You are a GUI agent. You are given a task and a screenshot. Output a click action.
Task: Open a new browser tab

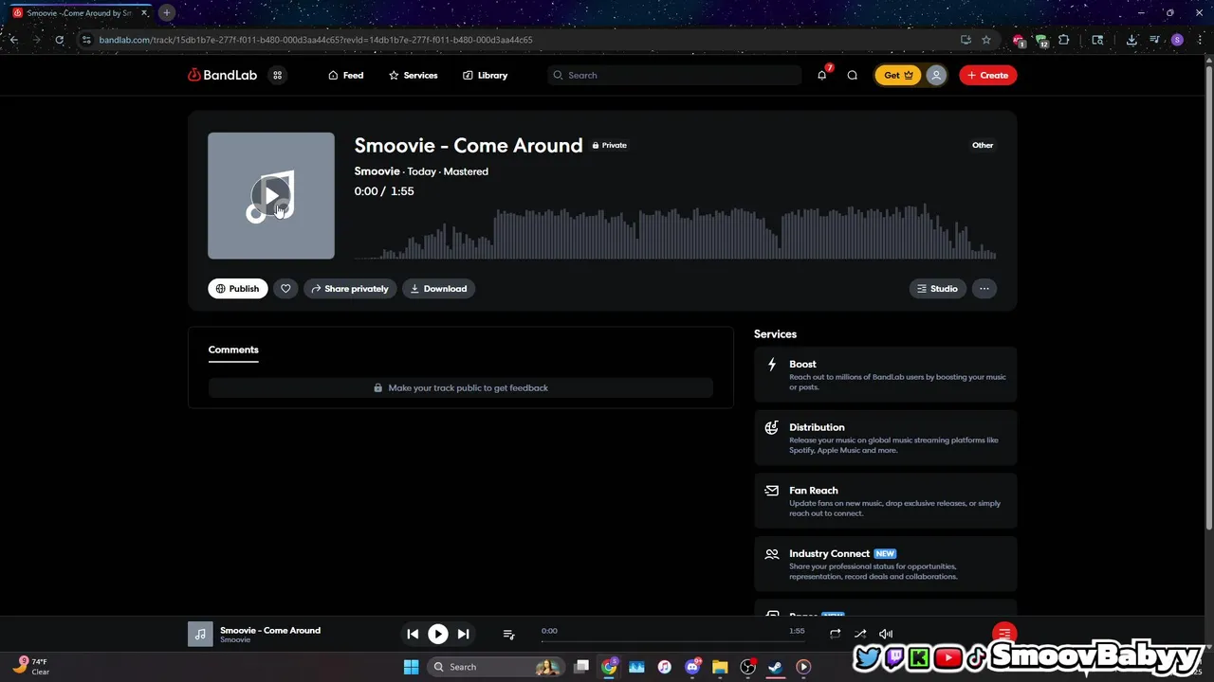167,12
